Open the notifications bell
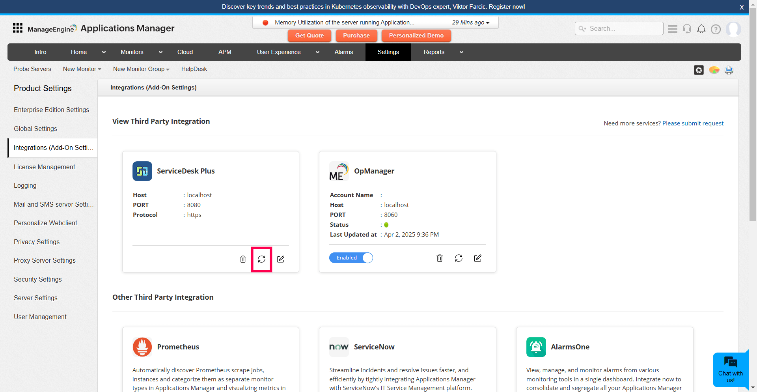 701,29
